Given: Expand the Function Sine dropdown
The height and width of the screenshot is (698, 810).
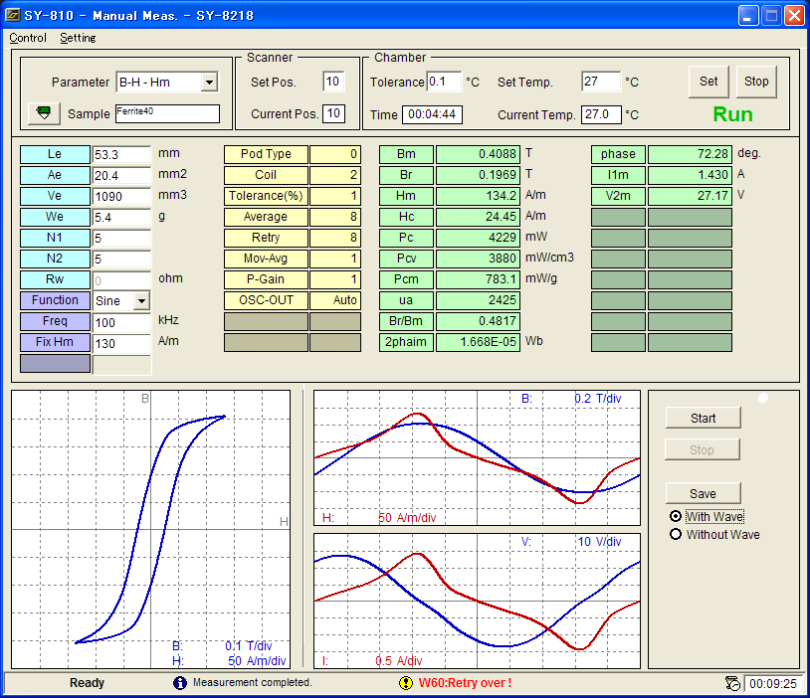Looking at the screenshot, I should click(x=141, y=300).
